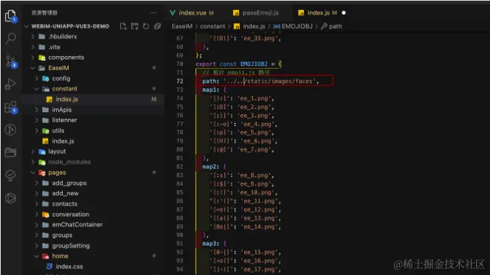
Task: Open the tree-shaped icon in activity bar
Action: point(10,175)
